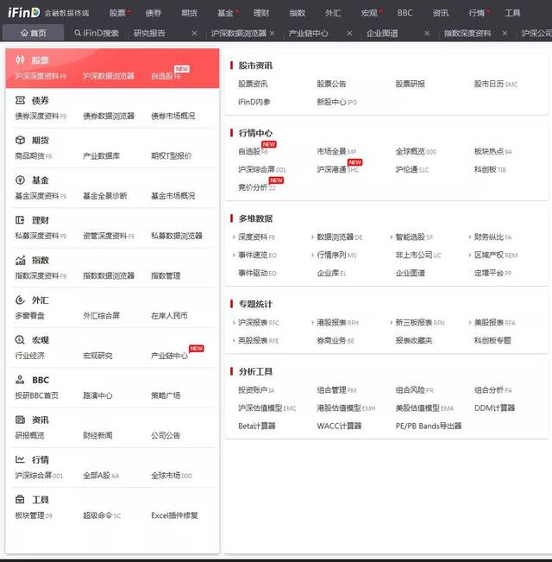552x562 pixels.
Task: Click the 外汇 currency icon
Action: [x=20, y=300]
